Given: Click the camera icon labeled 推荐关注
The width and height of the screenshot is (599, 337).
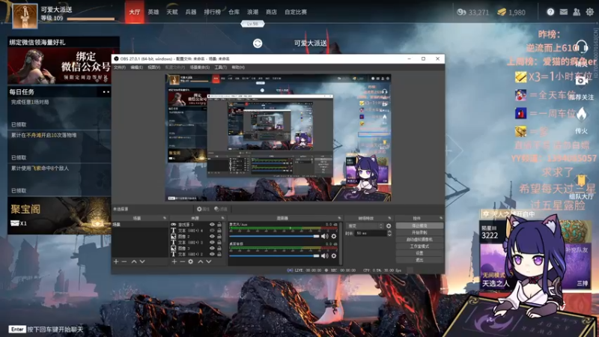Looking at the screenshot, I should [582, 81].
